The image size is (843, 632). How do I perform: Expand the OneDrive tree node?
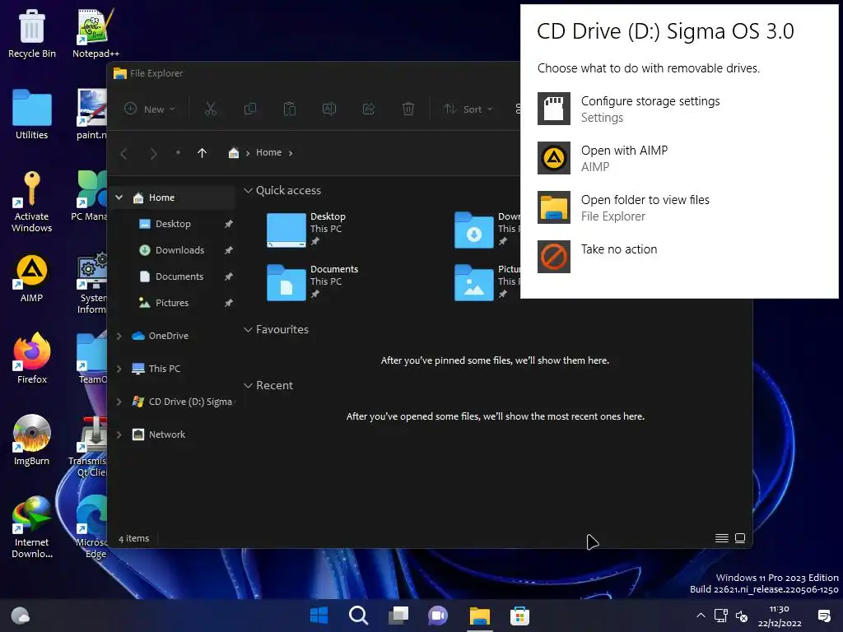(119, 336)
